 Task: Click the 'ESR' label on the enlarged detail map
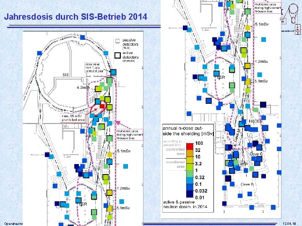[x=221, y=77]
